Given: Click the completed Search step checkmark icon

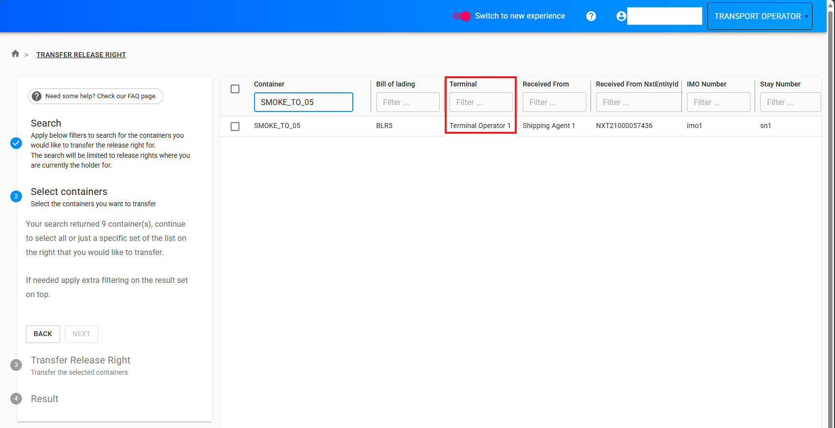Looking at the screenshot, I should point(16,143).
